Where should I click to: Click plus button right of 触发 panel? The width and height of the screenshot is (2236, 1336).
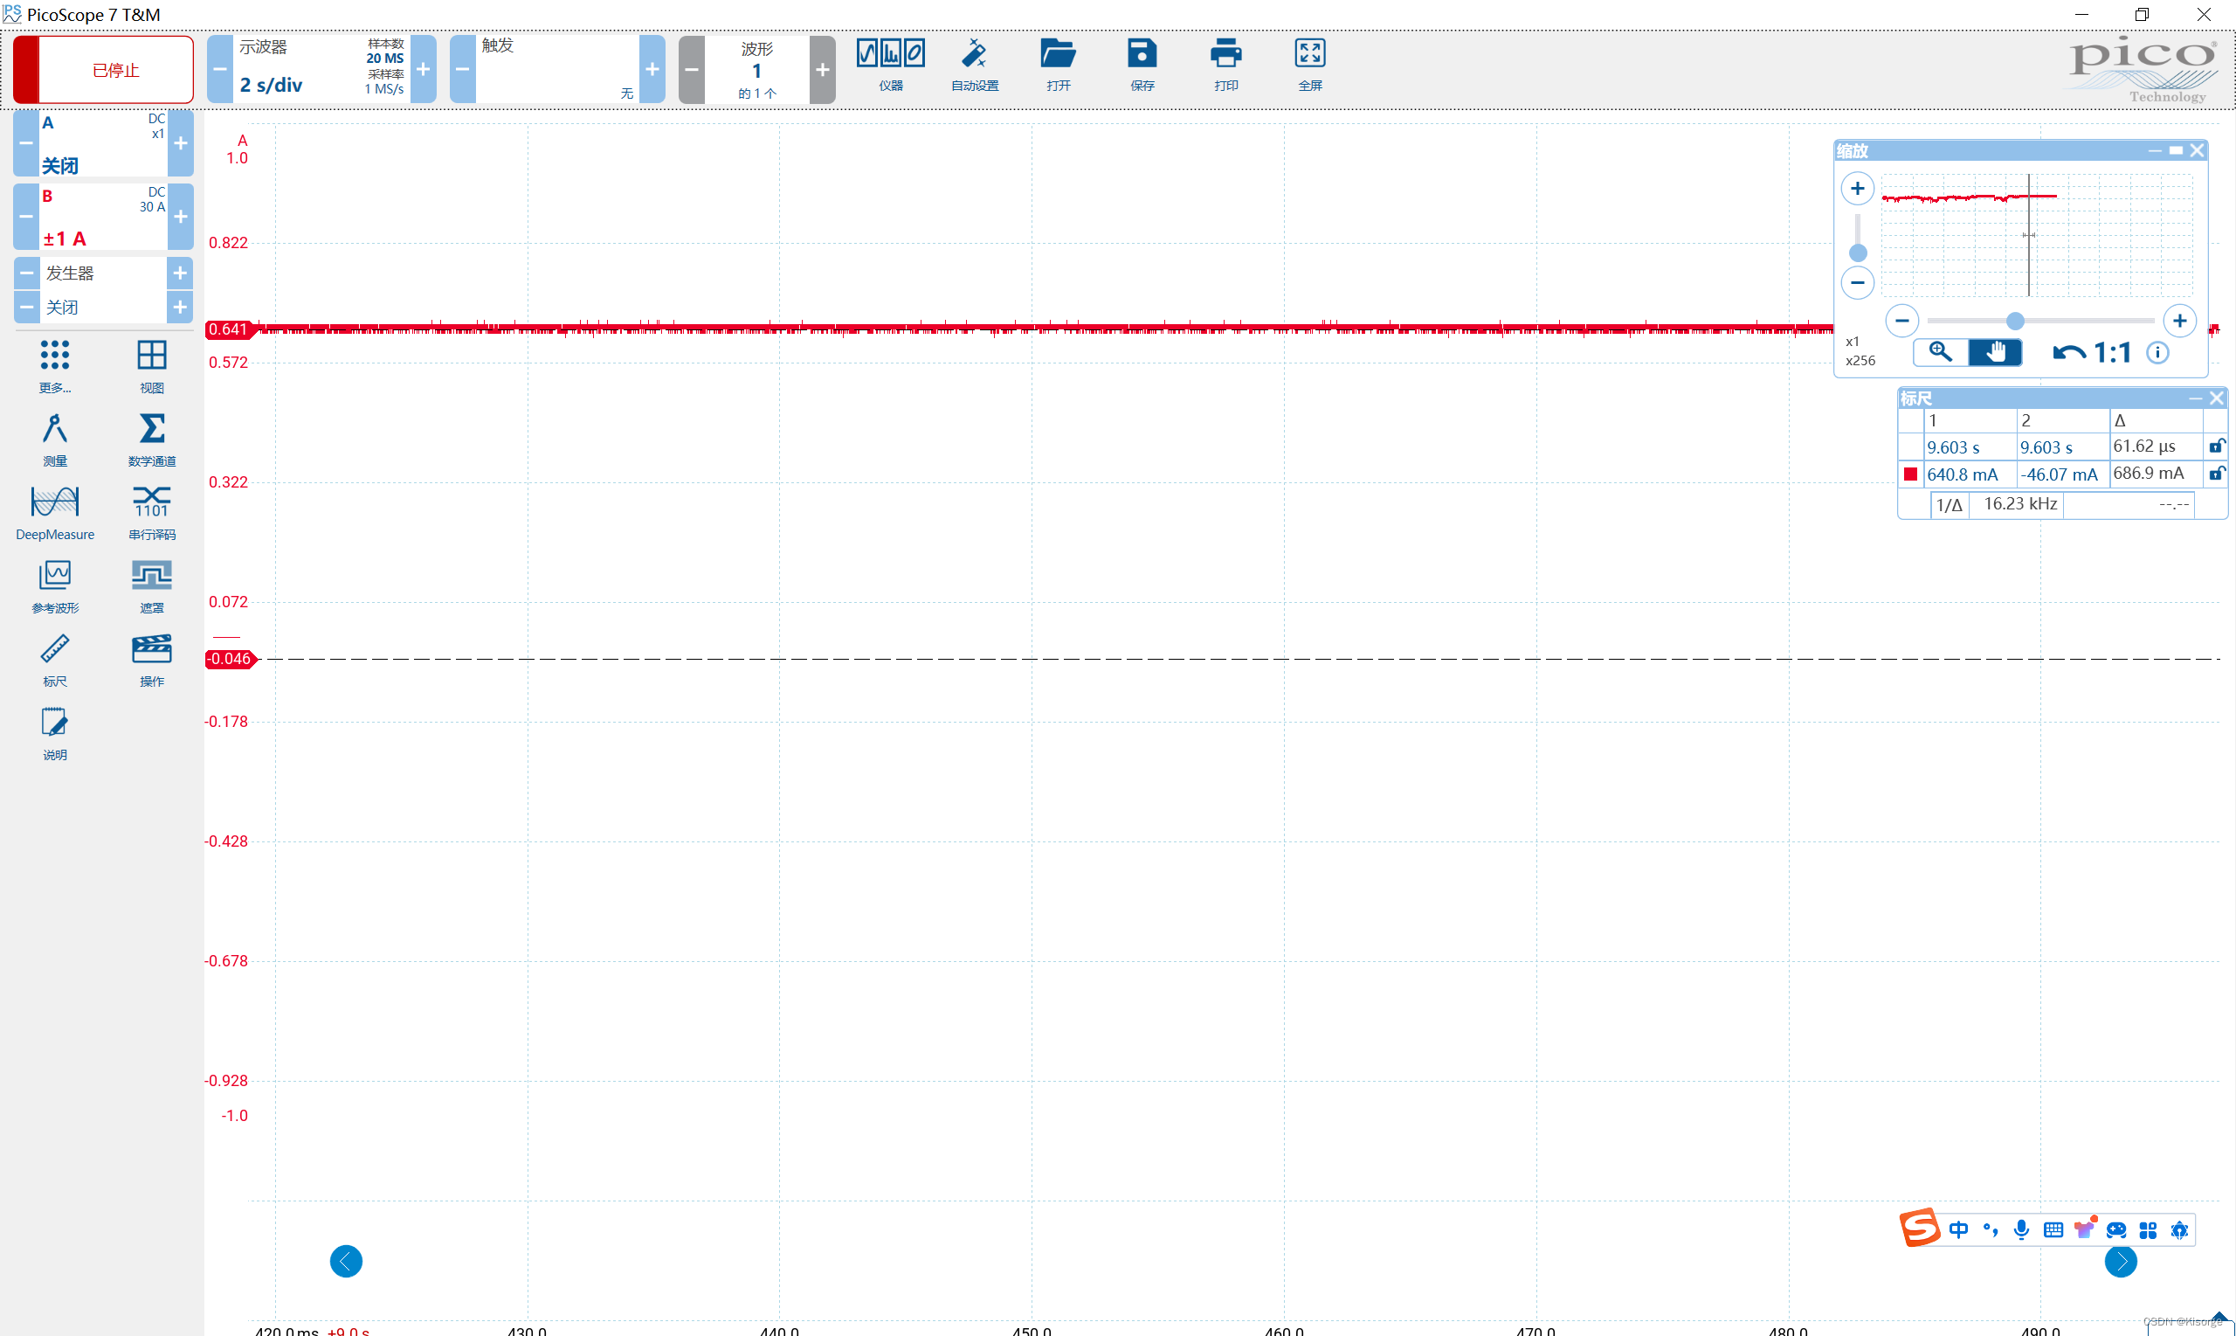pos(652,69)
